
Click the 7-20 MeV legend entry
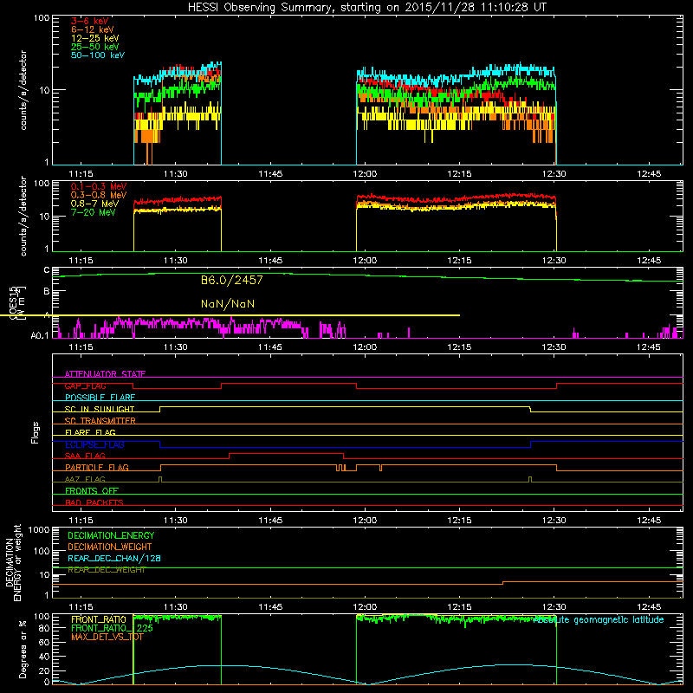(x=94, y=212)
